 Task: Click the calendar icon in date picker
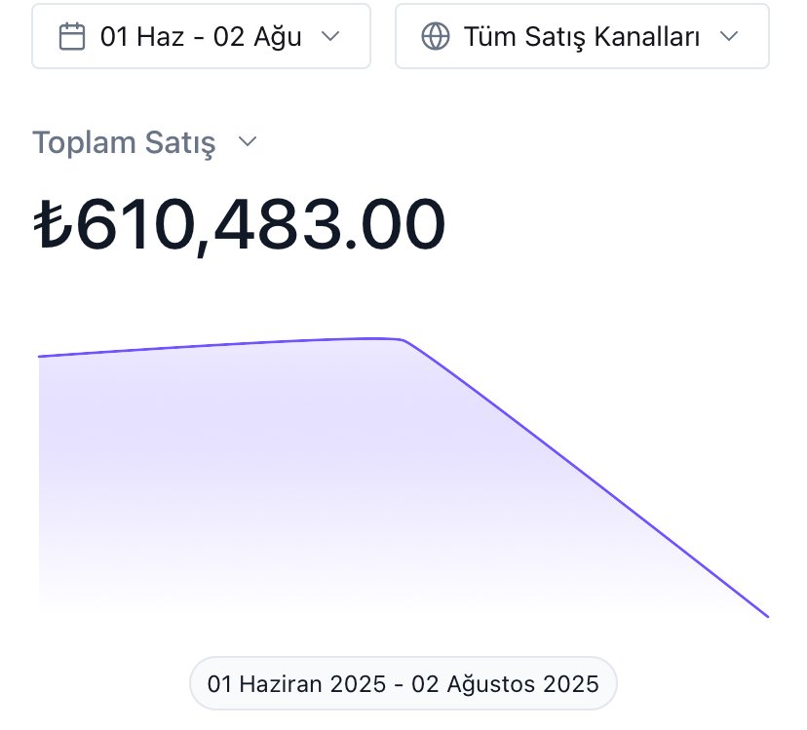click(71, 36)
